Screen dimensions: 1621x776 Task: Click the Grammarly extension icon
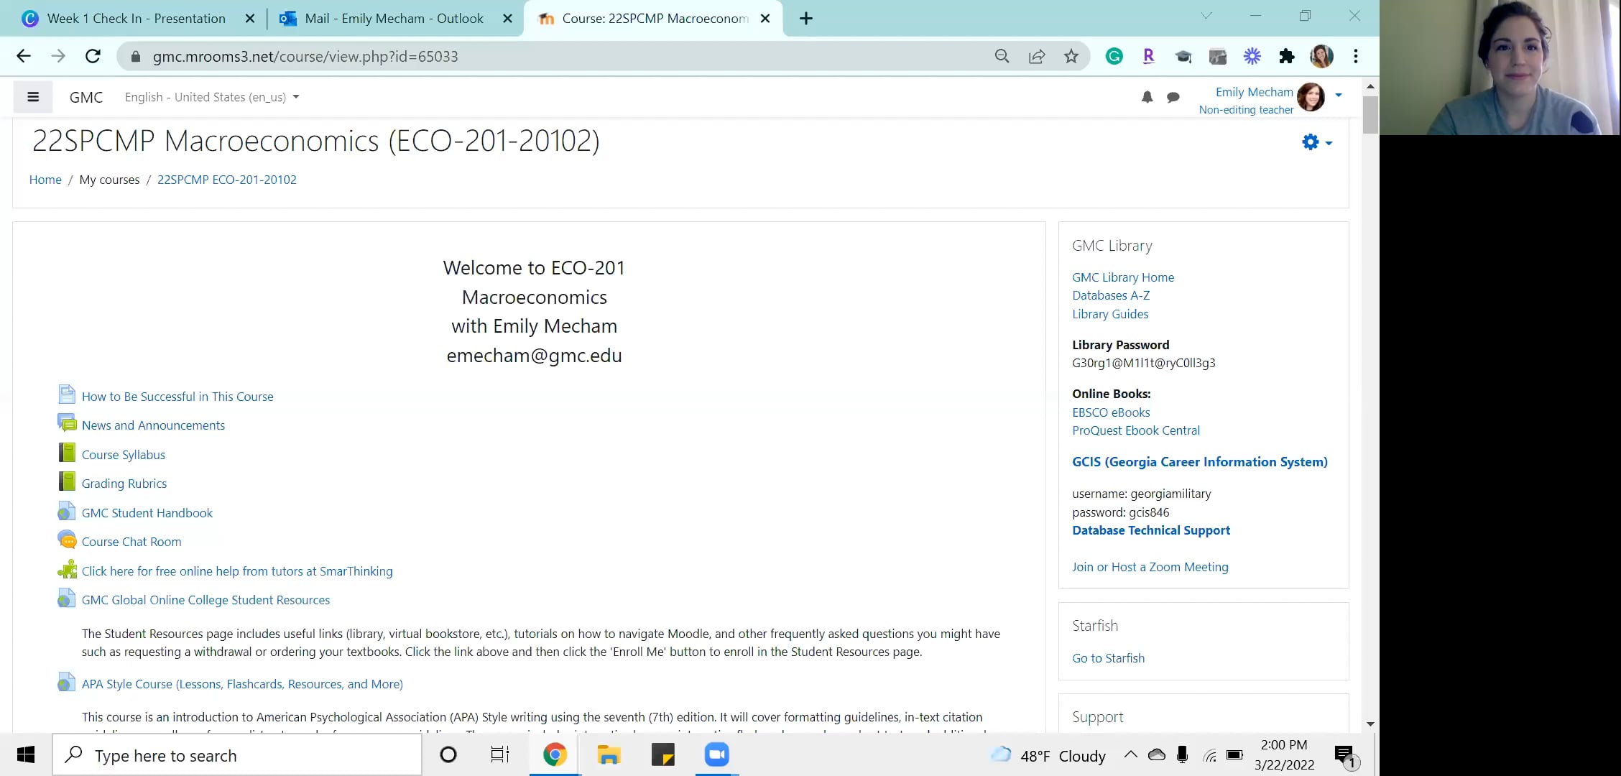1114,56
